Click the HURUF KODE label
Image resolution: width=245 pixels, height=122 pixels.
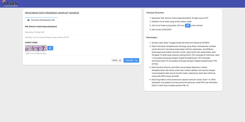pos(31,43)
